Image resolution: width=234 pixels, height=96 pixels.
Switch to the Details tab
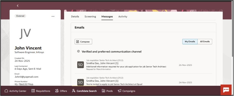coord(75,17)
